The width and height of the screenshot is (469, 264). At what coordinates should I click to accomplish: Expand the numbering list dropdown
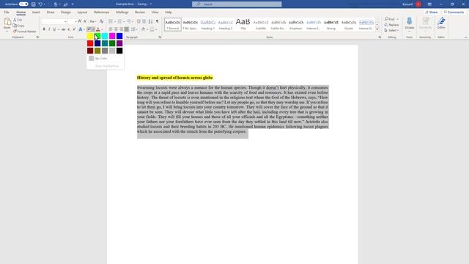pos(124,21)
